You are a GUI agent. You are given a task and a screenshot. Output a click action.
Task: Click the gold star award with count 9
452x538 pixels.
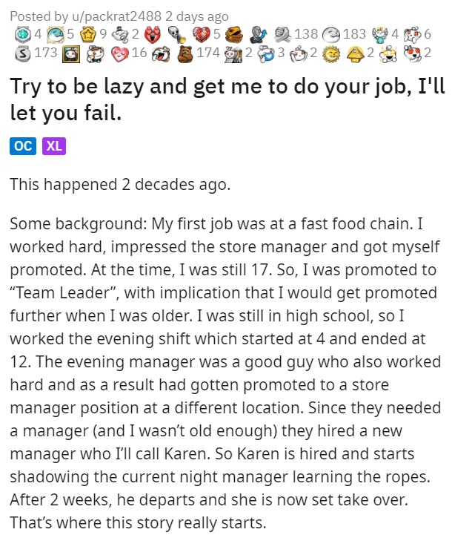tap(87, 34)
